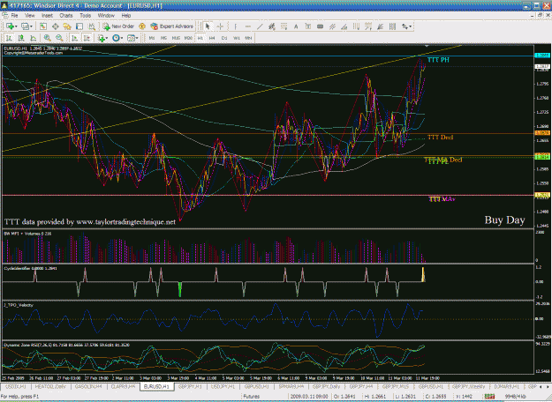Click the chart tabs scroll right arrow
Screen dimensions: 552x402
(x=548, y=386)
